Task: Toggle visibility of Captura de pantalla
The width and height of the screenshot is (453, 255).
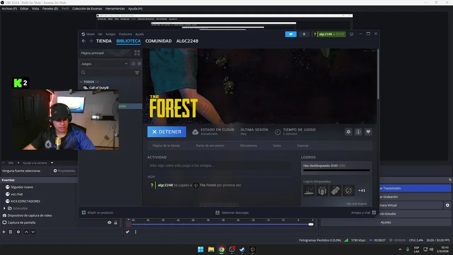Action: click(x=109, y=222)
